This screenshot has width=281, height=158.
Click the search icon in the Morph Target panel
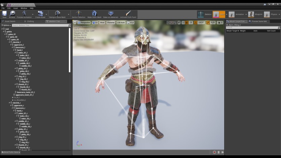click(x=279, y=28)
